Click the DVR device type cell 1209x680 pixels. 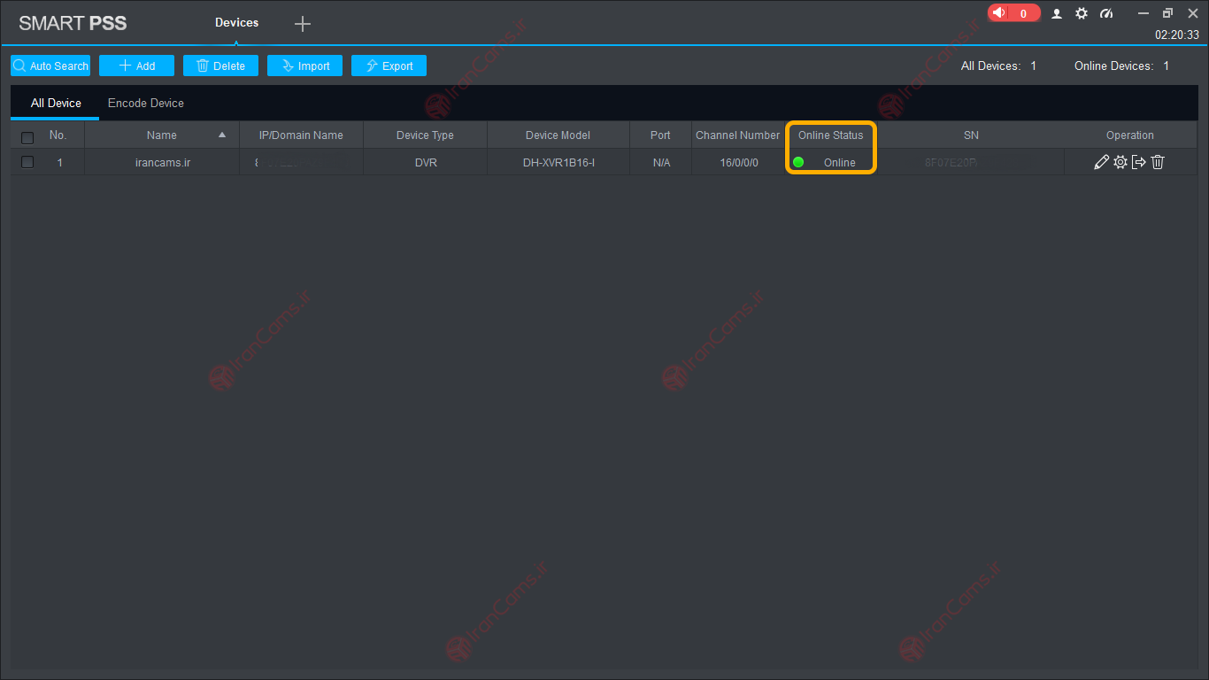click(x=425, y=162)
